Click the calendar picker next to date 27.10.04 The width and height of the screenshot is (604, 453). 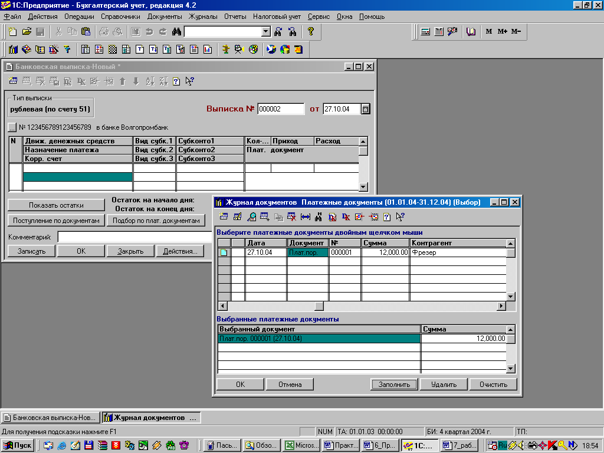point(365,109)
